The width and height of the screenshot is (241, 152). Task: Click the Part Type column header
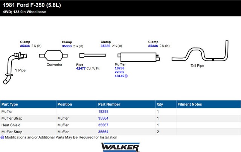pos(28,104)
